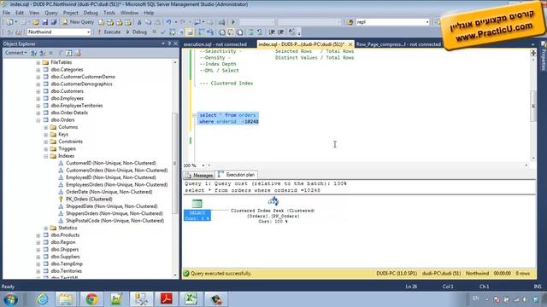The width and height of the screenshot is (547, 307).
Task: Click the Cancel executing query icon
Action: (154, 32)
